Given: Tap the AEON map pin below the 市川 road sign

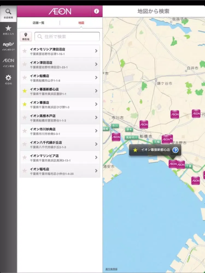Looking at the screenshot, I should tap(116, 137).
